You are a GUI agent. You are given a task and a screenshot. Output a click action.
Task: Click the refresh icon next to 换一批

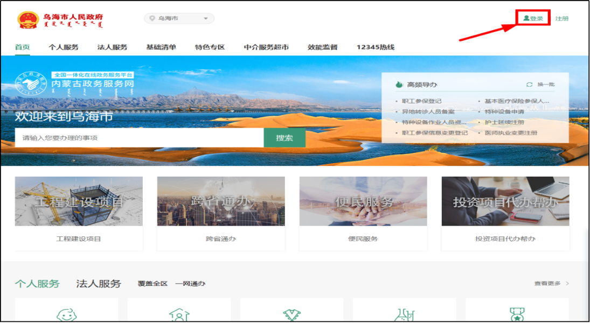pos(529,84)
